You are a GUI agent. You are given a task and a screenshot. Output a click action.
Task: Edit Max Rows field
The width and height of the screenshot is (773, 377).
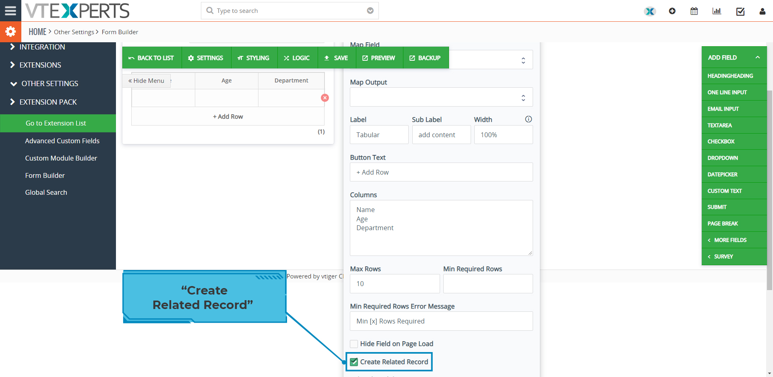point(395,284)
